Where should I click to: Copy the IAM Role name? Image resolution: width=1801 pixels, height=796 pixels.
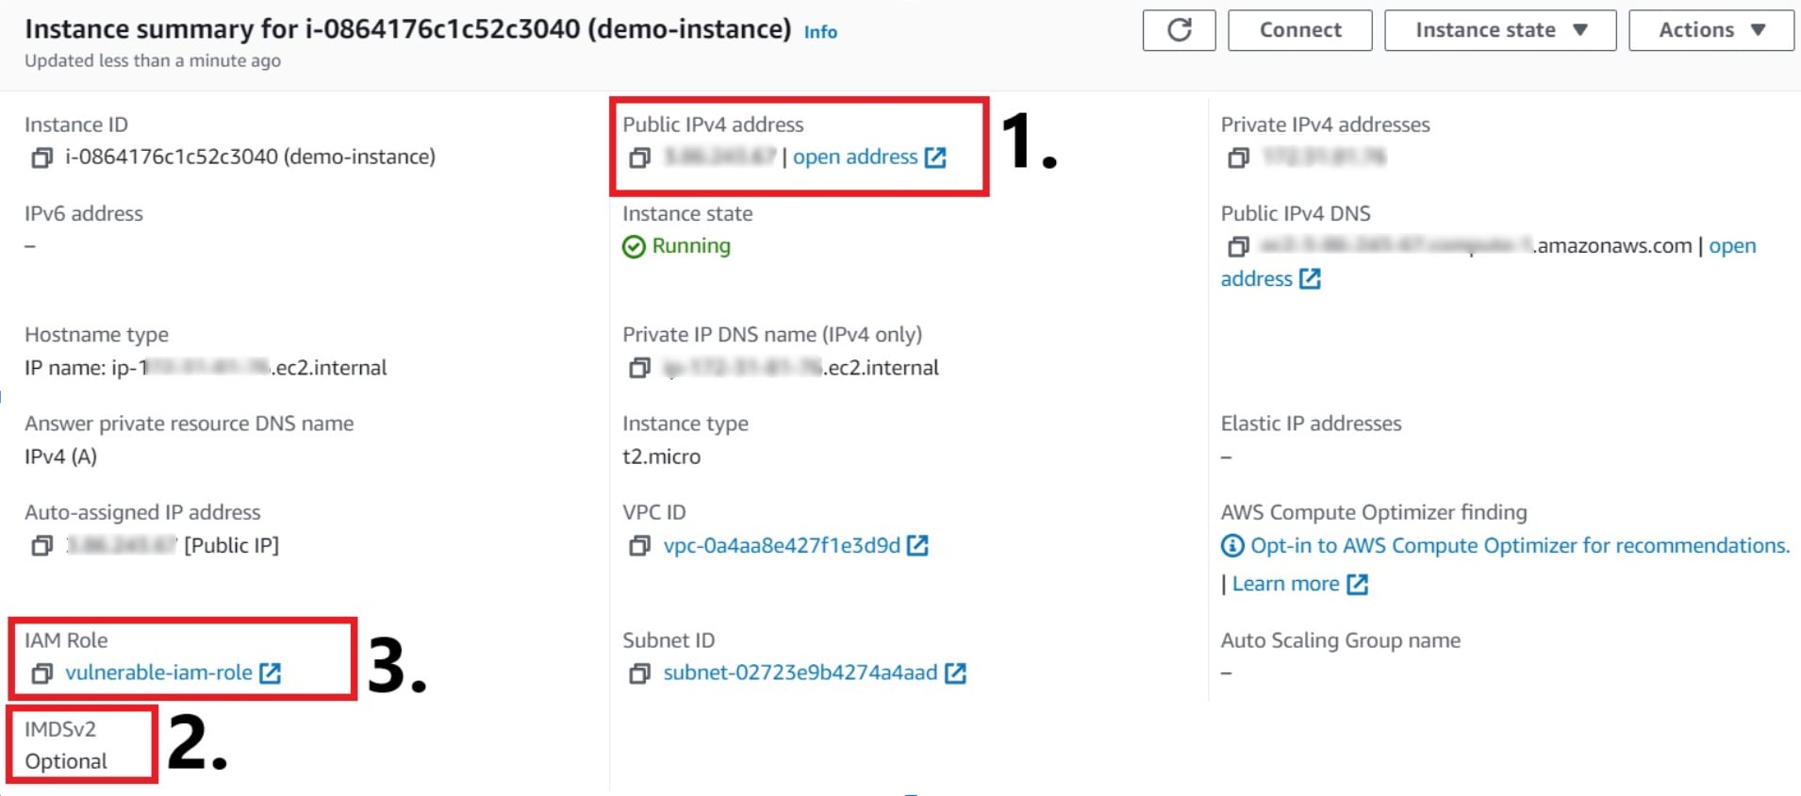pyautogui.click(x=41, y=673)
